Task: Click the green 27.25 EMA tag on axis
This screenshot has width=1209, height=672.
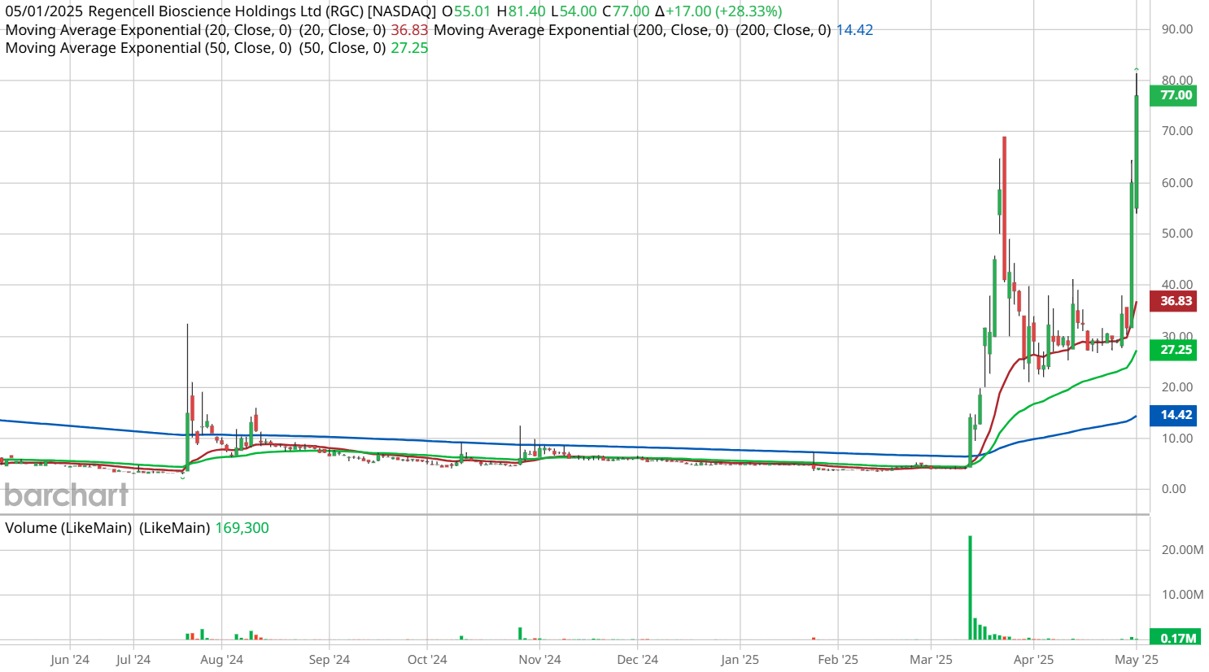Action: [1172, 350]
